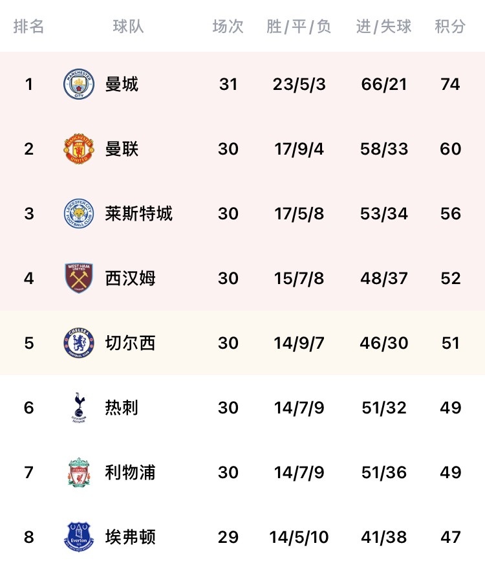Open team page for 莱斯特城

(x=138, y=214)
